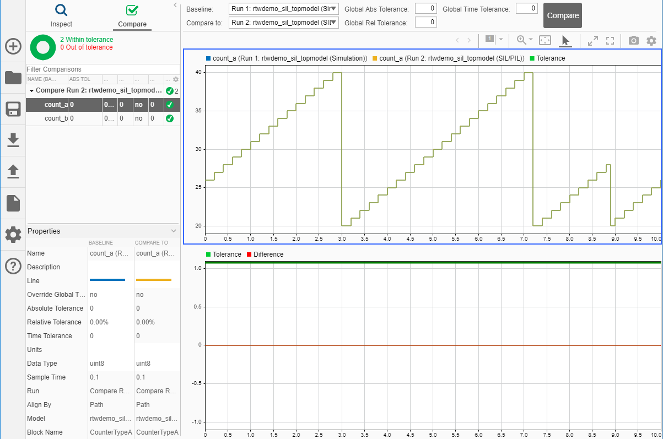Screen dimensions: 663x439
Task: Click the "2 Within tolerance" text
Action: (87, 40)
